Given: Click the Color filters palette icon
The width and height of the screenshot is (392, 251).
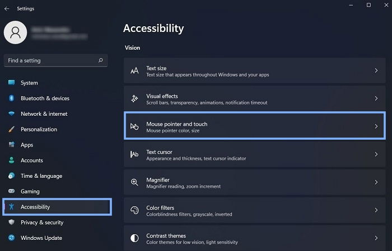Looking at the screenshot, I should click(134, 210).
